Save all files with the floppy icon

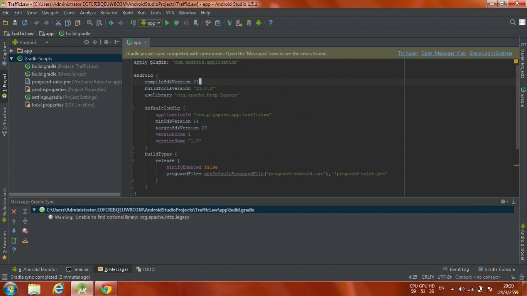tap(15, 23)
